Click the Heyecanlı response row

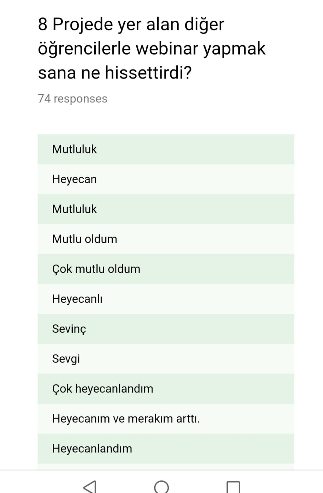point(166,299)
